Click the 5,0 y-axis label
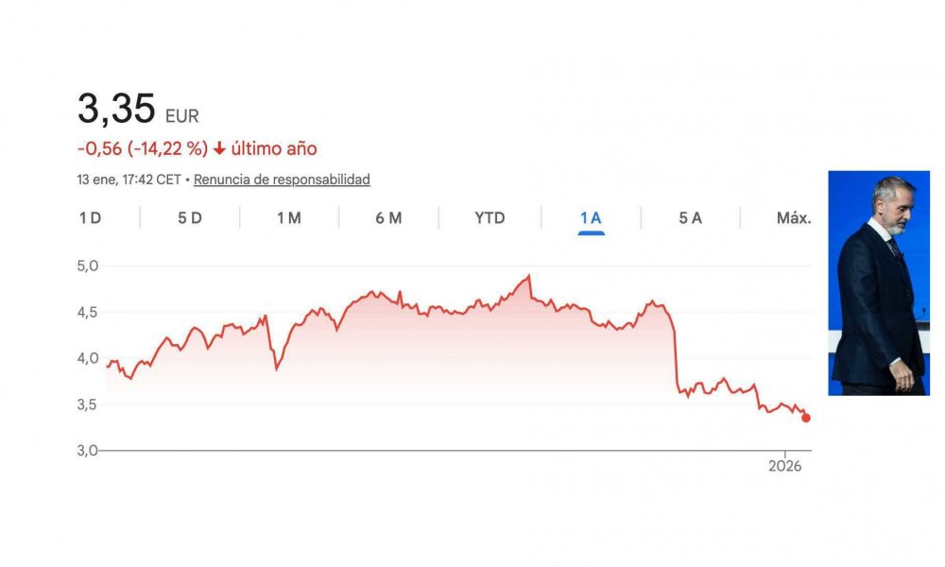Screen dimensions: 945x567 click(x=88, y=266)
